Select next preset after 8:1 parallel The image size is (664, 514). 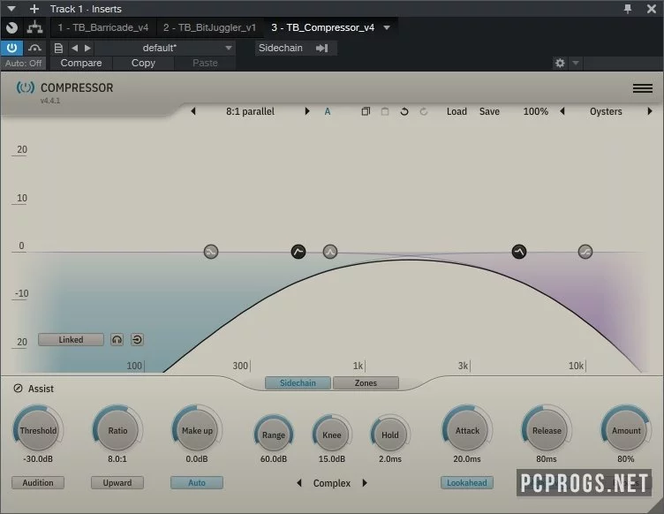pos(307,111)
